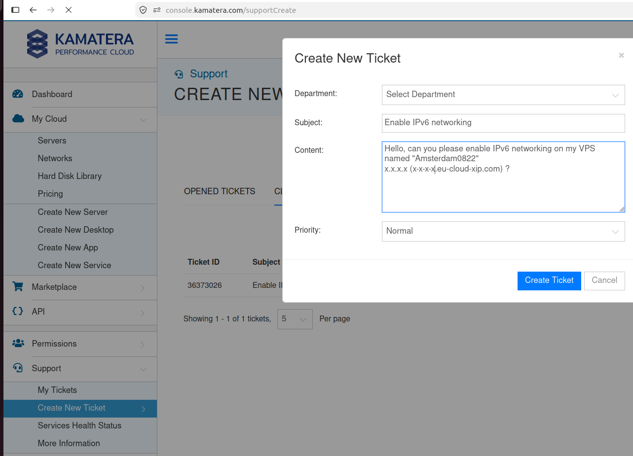This screenshot has height=456, width=633.
Task: Open the Priority dropdown
Action: [503, 231]
